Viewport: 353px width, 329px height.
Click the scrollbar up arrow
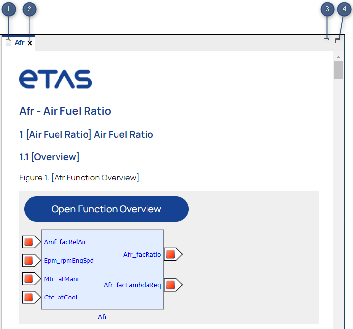338,56
